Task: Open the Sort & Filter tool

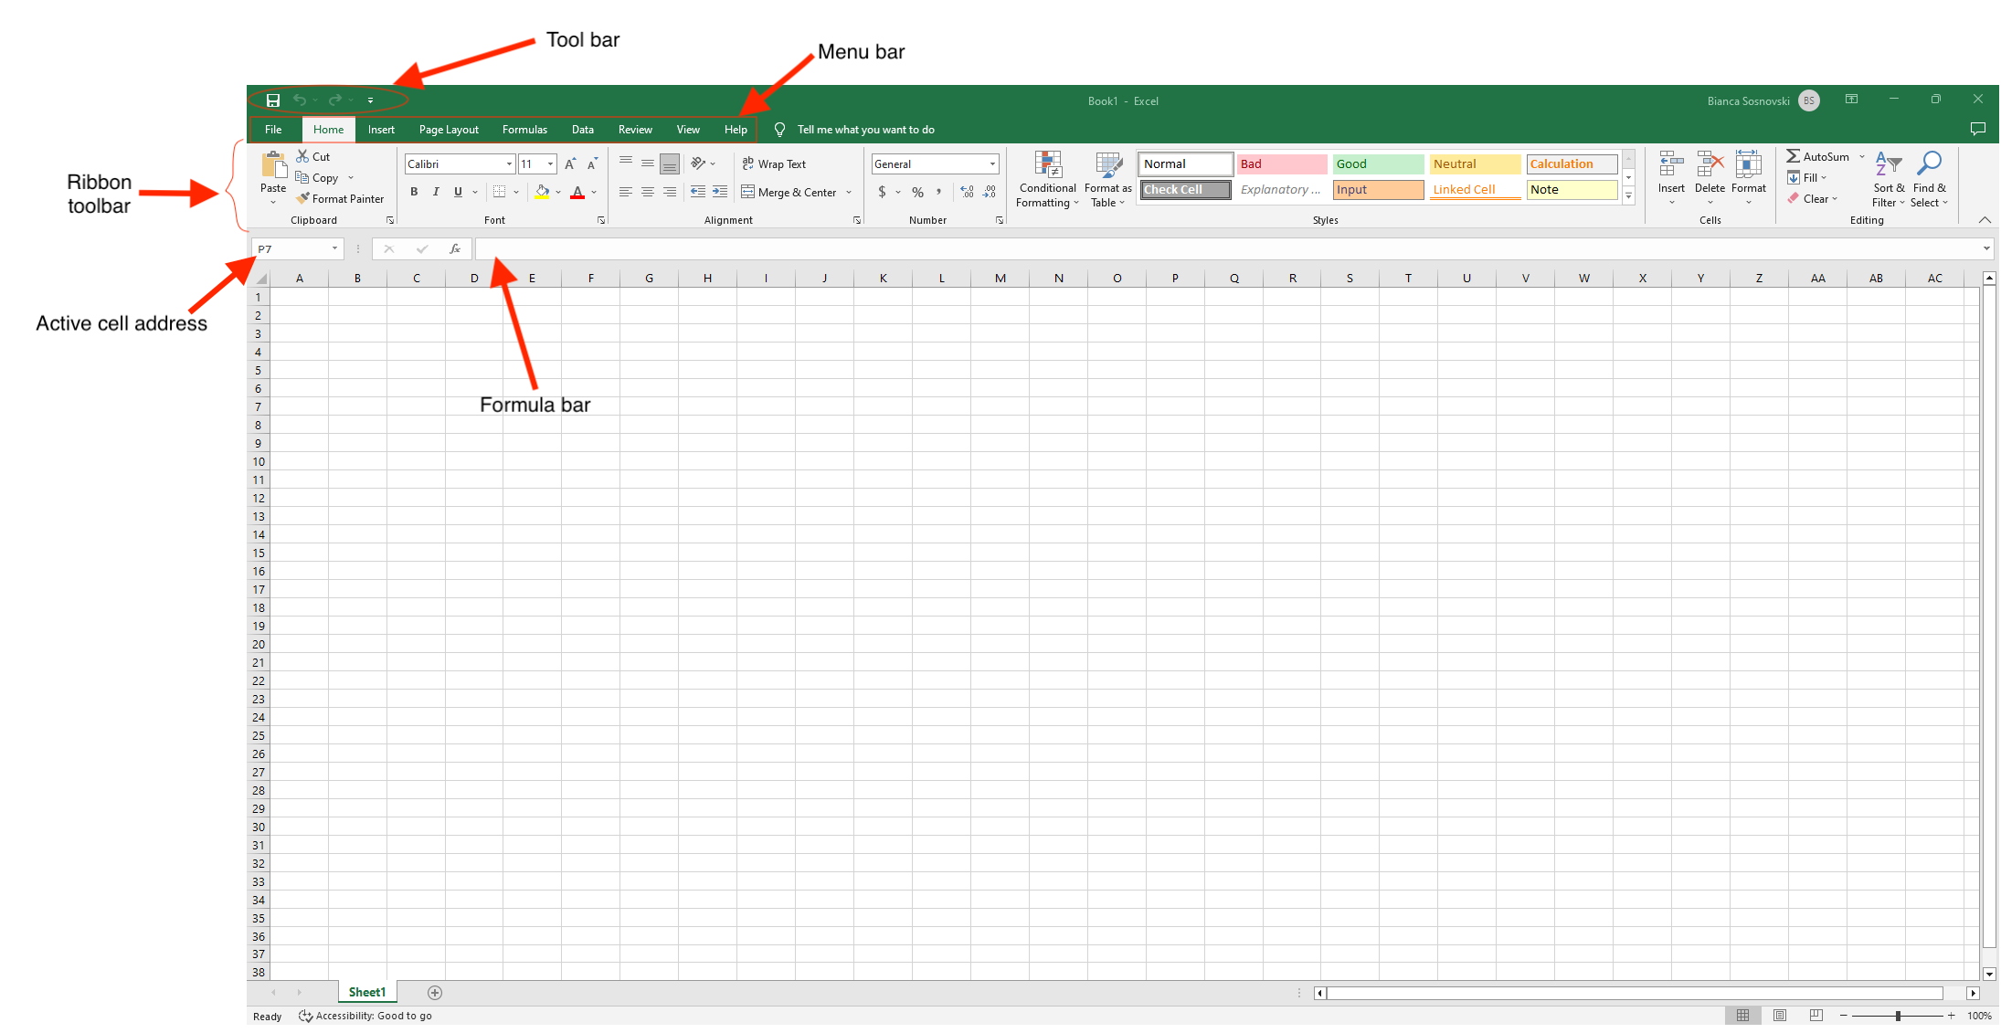Action: click(x=1887, y=177)
